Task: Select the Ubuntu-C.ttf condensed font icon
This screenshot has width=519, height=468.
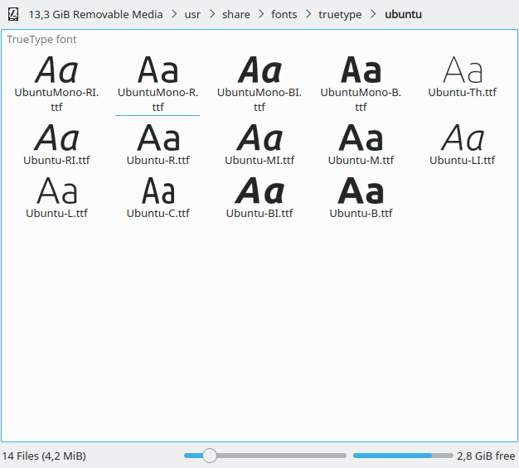Action: point(158,191)
